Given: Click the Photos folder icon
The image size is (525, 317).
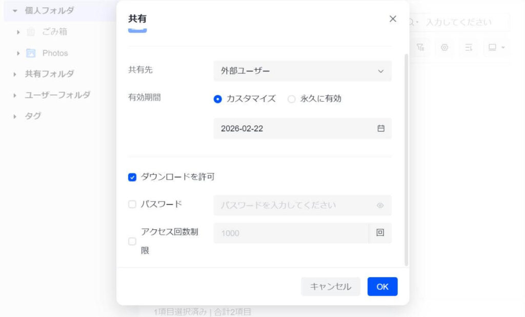Looking at the screenshot, I should pos(31,53).
